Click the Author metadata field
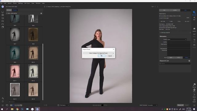 click(x=179, y=42)
